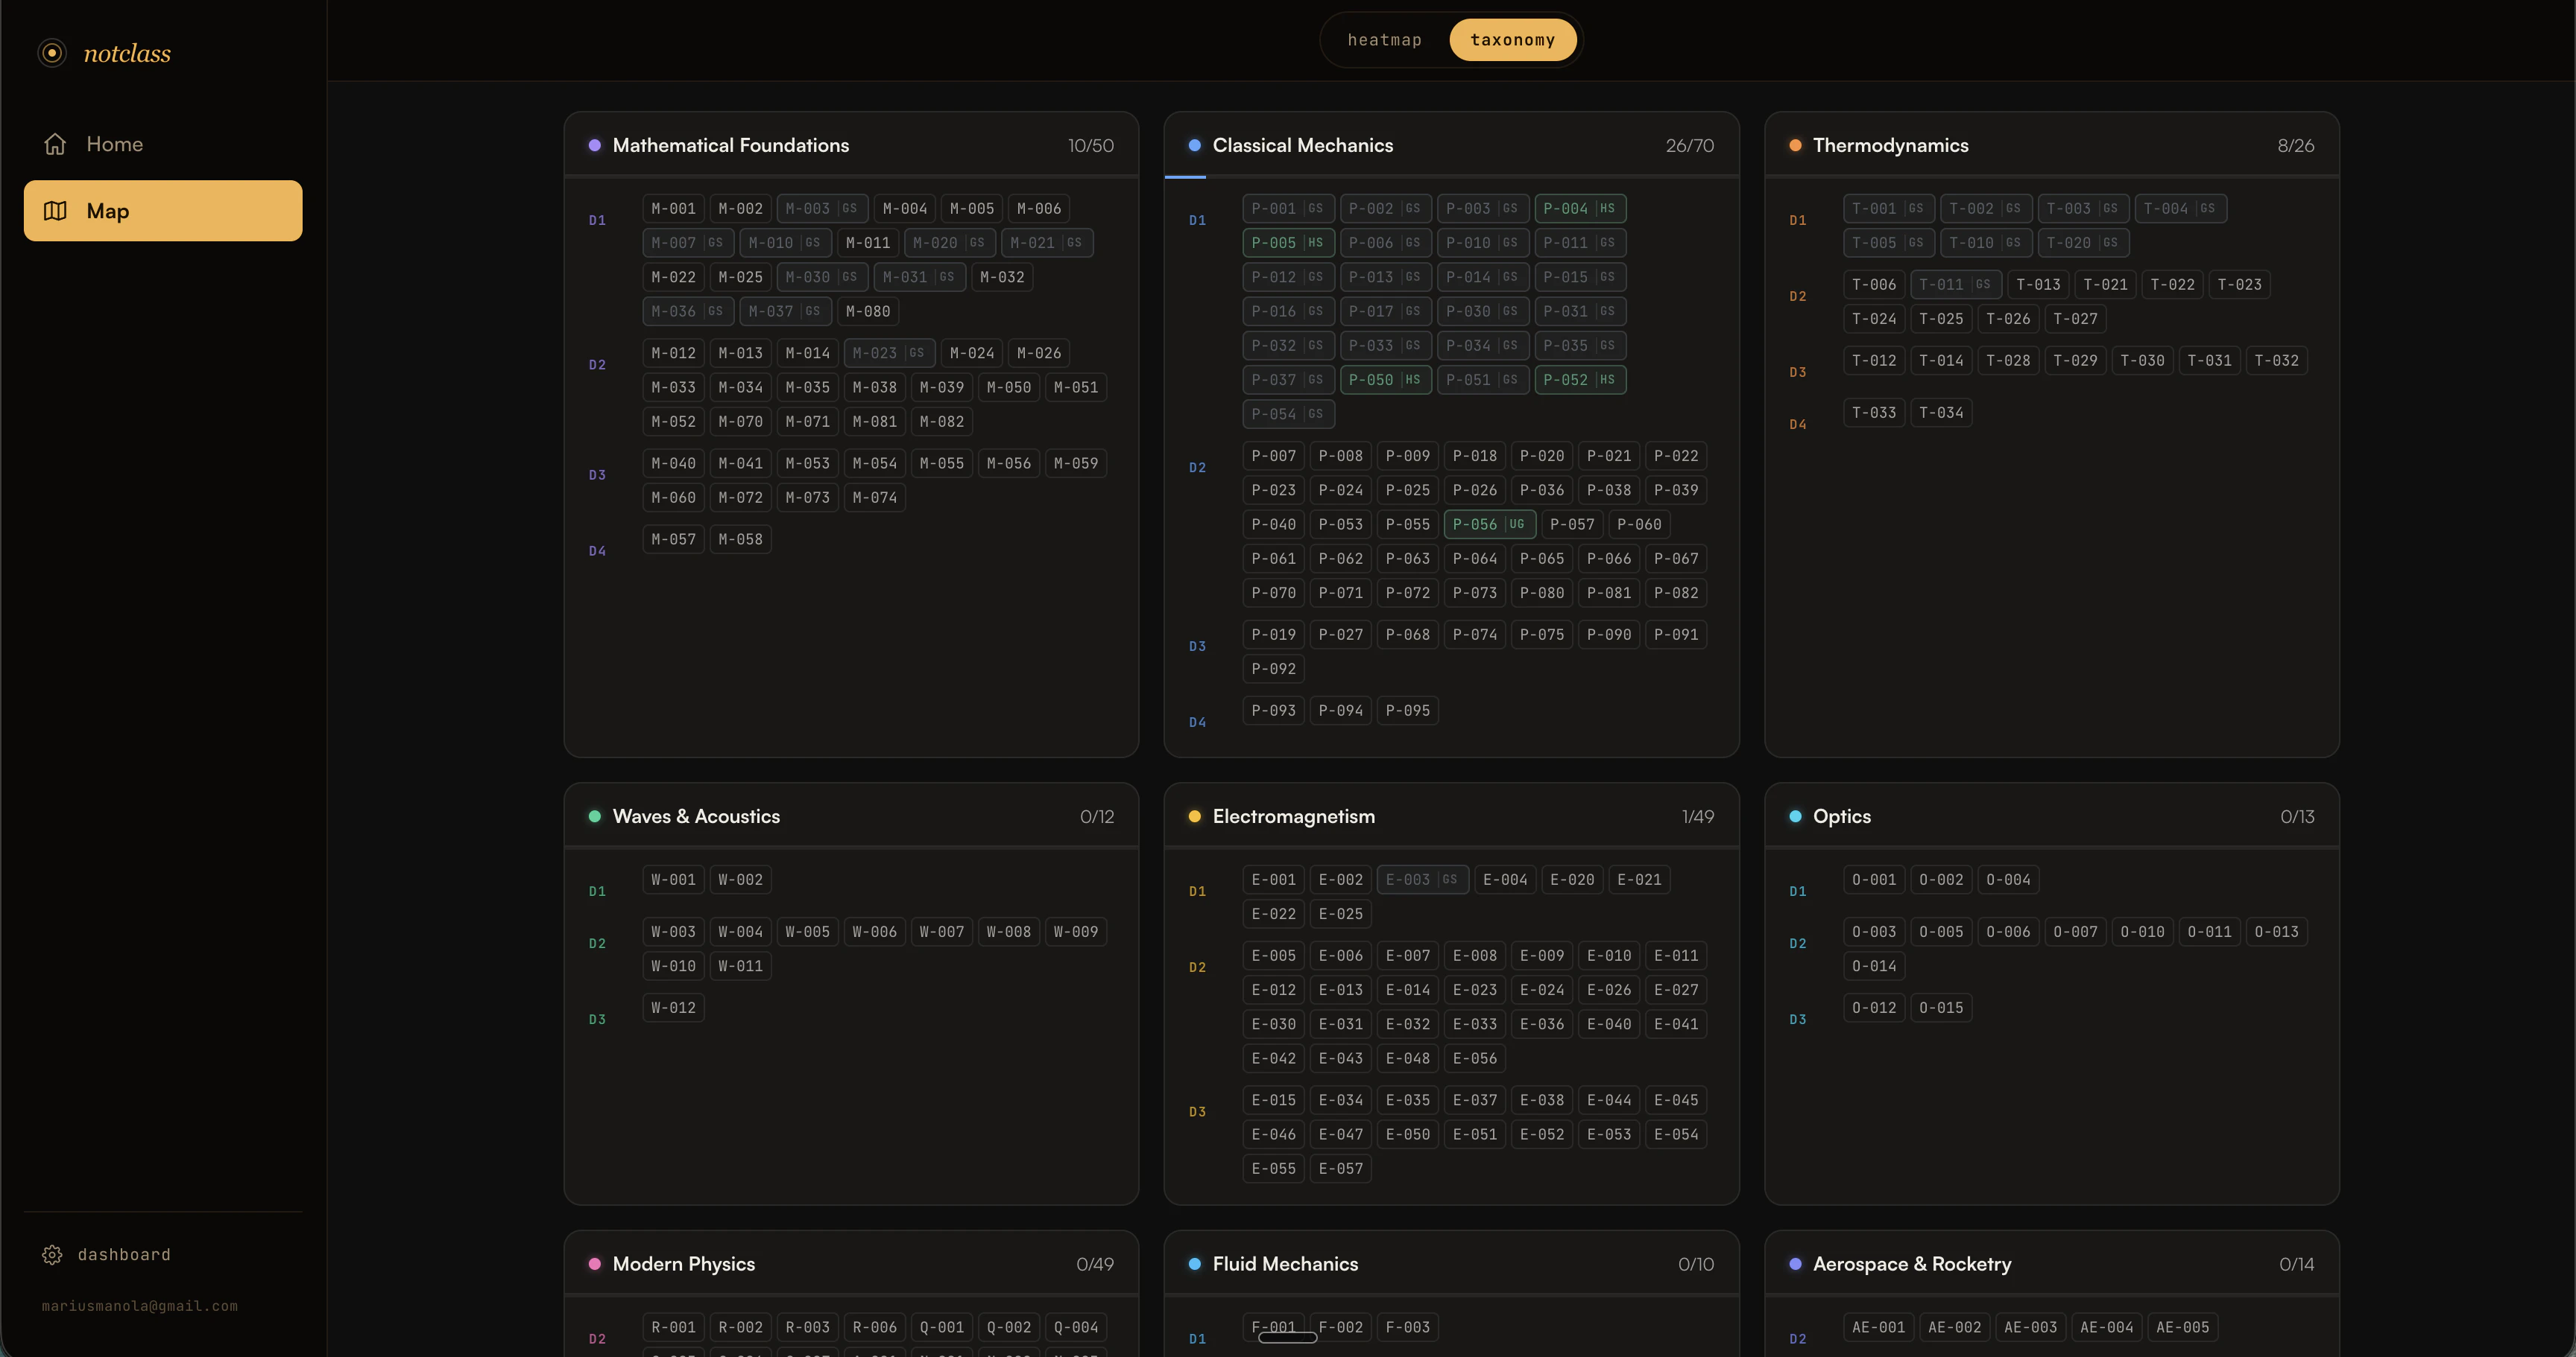Viewport: 2576px width, 1357px height.
Task: Open the M-001 topic chip
Action: coord(672,208)
